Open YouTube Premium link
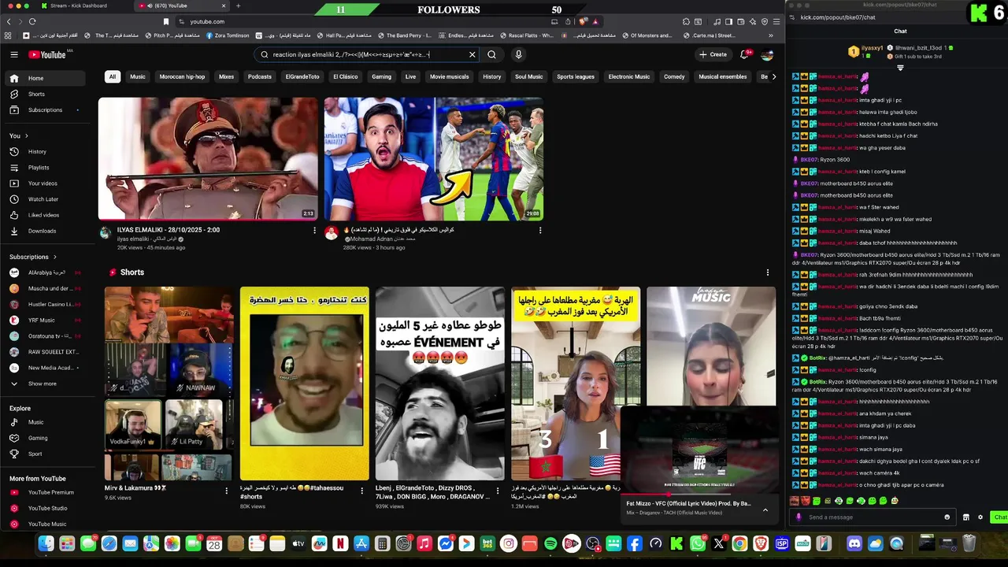The height and width of the screenshot is (567, 1008). [46, 492]
